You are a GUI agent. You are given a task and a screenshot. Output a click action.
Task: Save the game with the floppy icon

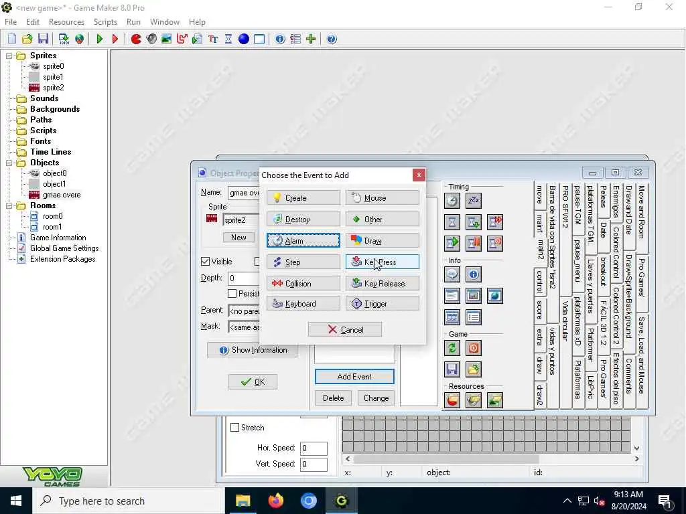[43, 39]
